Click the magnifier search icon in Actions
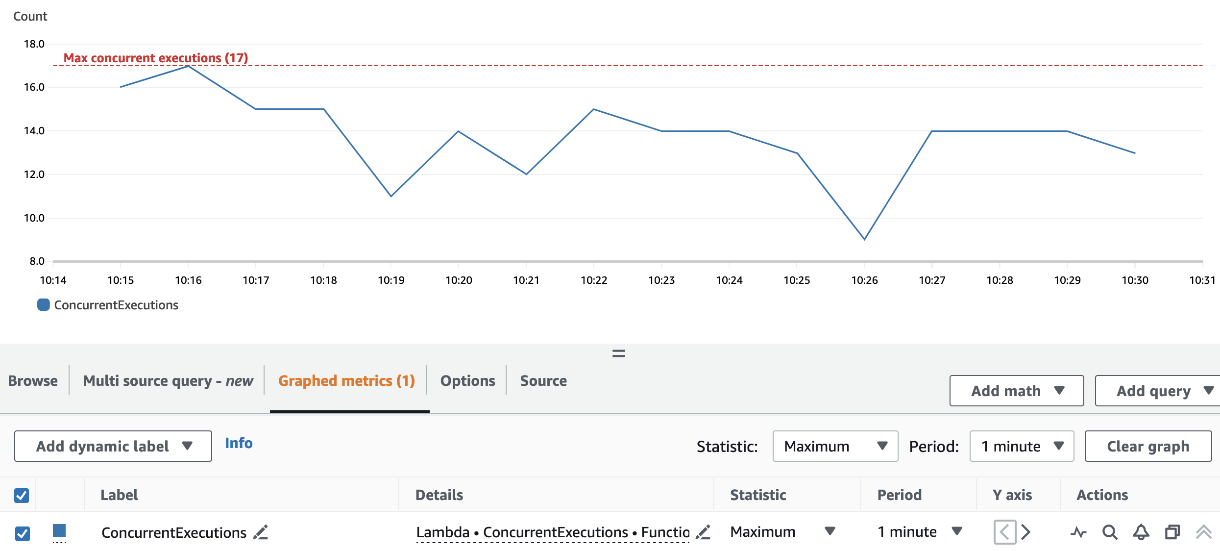This screenshot has height=551, width=1220. pos(1110,532)
